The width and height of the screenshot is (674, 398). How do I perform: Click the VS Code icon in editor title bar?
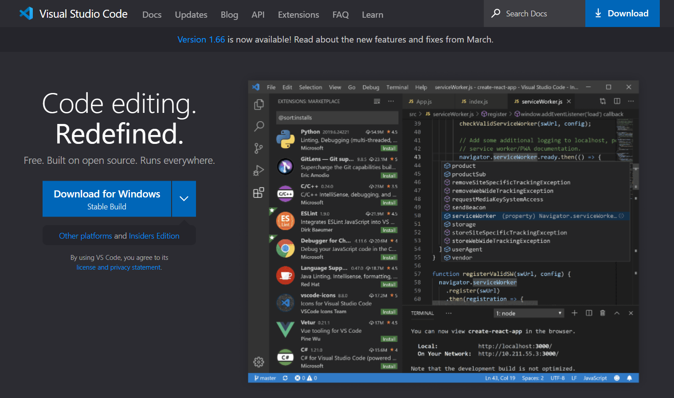click(256, 87)
